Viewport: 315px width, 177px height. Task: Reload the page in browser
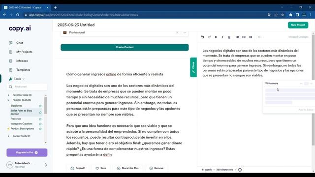18,15
